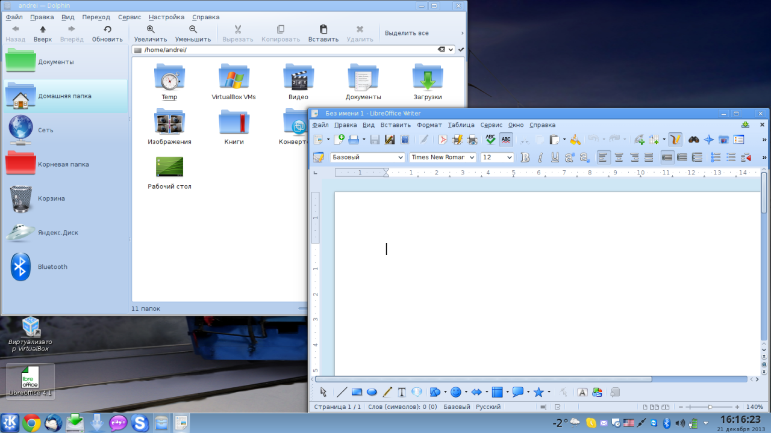The height and width of the screenshot is (433, 771).
Task: Select the Ellipse drawing tool
Action: coord(372,392)
